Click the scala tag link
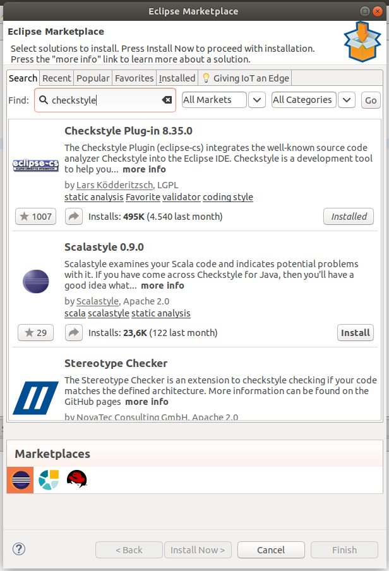 coord(75,313)
